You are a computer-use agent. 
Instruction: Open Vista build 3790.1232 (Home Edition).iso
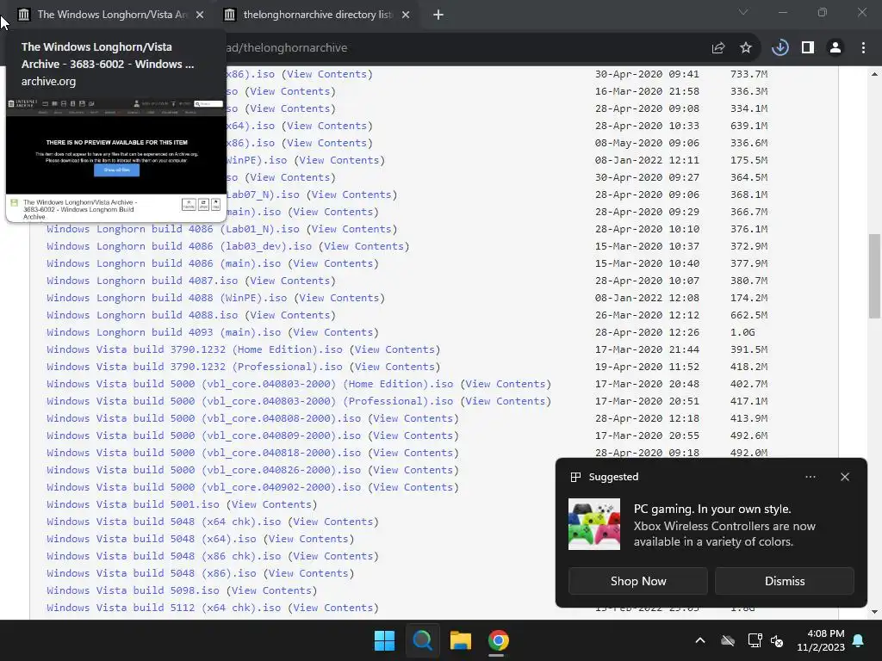195,349
